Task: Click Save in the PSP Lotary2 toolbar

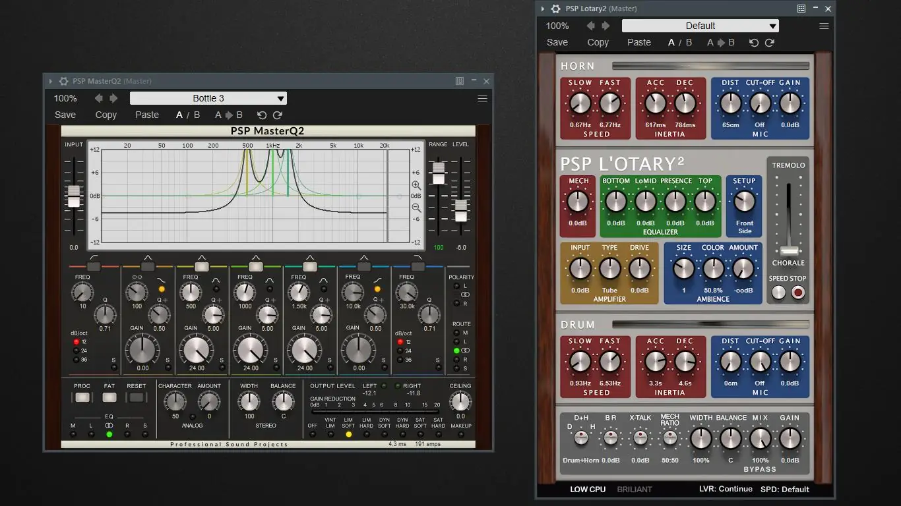Action: [557, 42]
